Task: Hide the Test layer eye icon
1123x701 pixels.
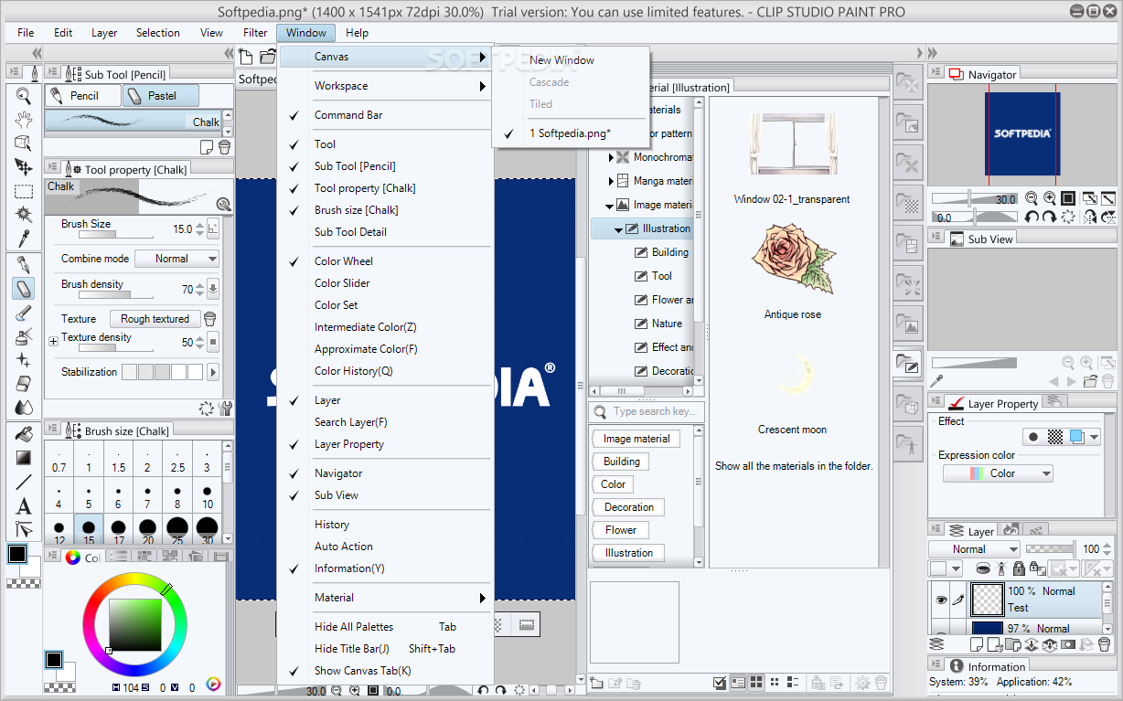Action: click(x=940, y=600)
